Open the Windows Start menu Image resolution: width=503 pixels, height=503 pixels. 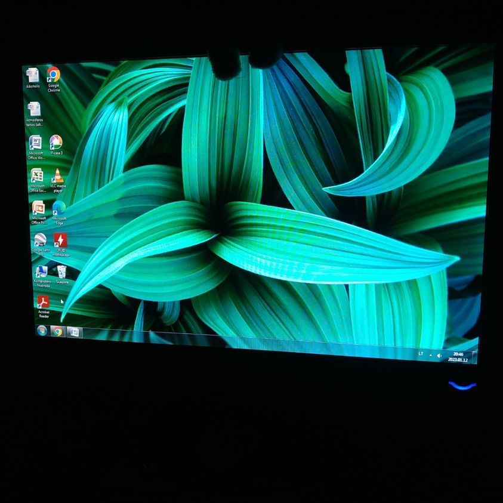click(x=42, y=331)
